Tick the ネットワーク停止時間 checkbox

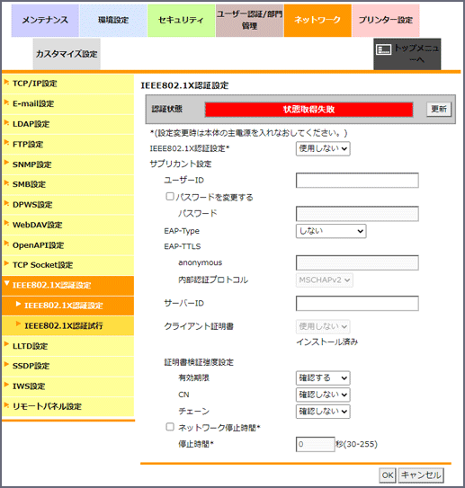(170, 427)
